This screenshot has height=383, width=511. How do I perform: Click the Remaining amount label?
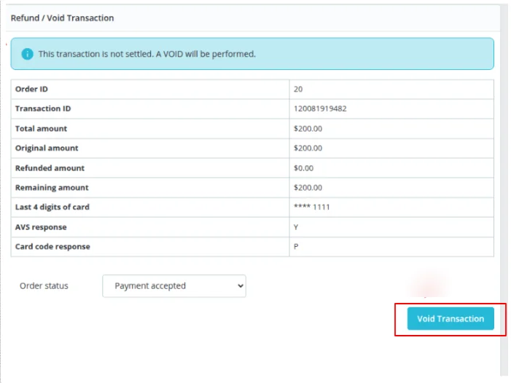[52, 187]
